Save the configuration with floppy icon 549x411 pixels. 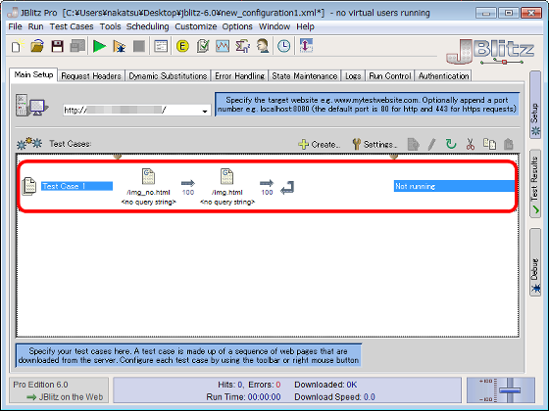pyautogui.click(x=58, y=46)
